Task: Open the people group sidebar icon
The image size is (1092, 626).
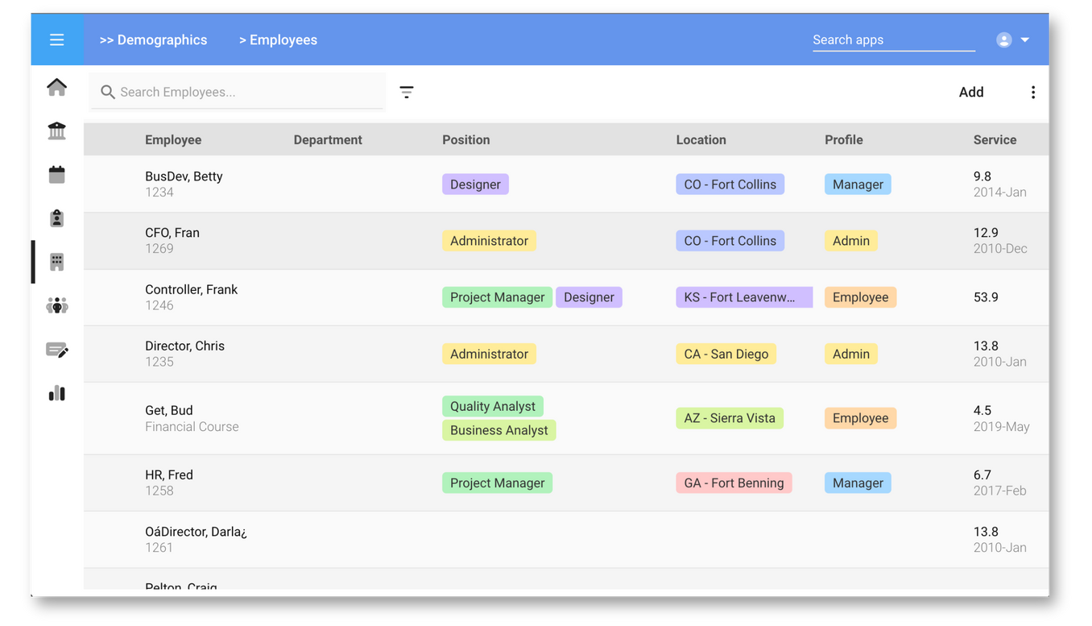Action: pyautogui.click(x=56, y=305)
